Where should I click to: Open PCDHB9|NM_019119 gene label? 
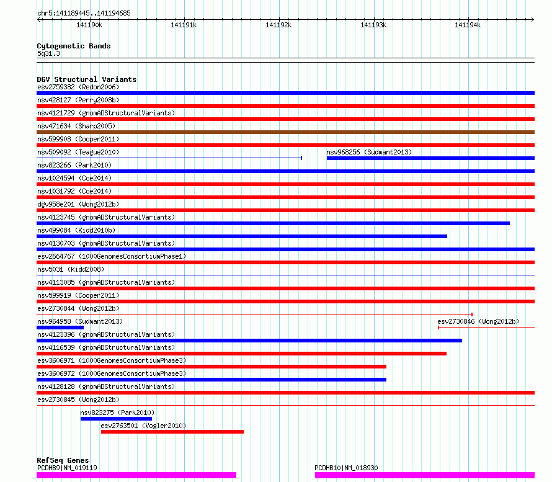(67, 468)
